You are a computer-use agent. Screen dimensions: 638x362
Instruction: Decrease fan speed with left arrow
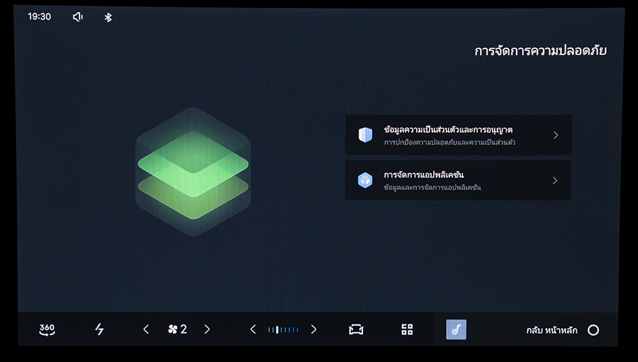pos(146,329)
